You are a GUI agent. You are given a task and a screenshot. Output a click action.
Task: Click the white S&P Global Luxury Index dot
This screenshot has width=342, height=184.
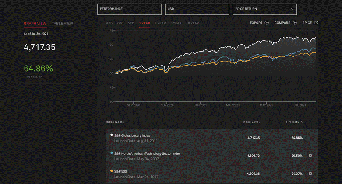pos(112,135)
